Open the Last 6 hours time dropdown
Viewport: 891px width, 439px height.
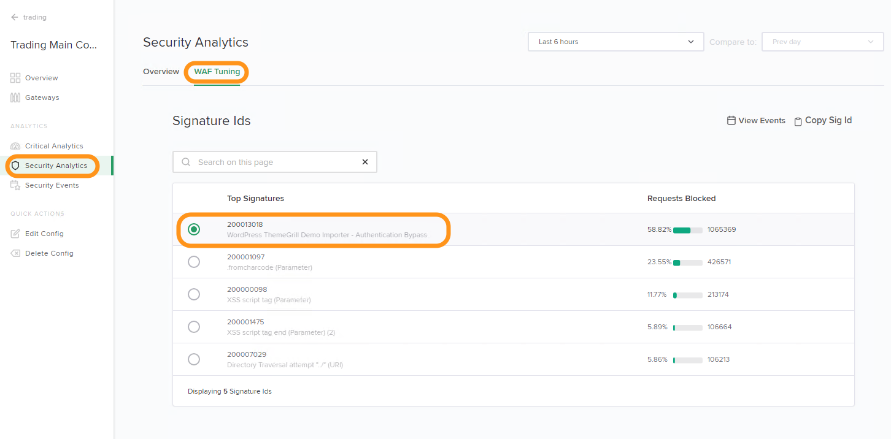pyautogui.click(x=615, y=42)
